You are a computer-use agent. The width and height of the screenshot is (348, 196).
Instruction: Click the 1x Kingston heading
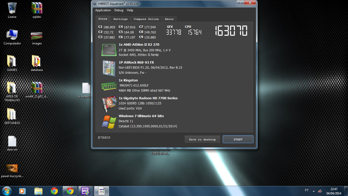128,80
